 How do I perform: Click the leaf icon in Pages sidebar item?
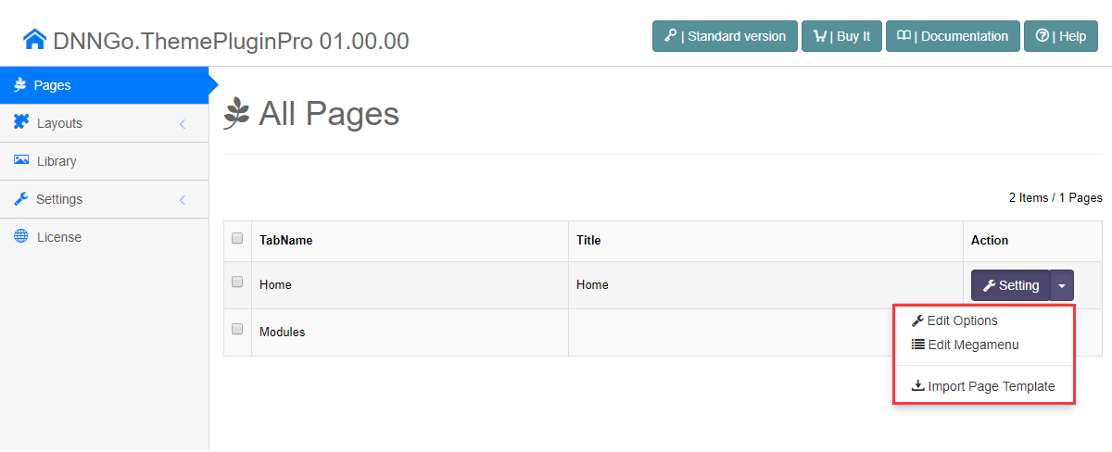tap(19, 84)
